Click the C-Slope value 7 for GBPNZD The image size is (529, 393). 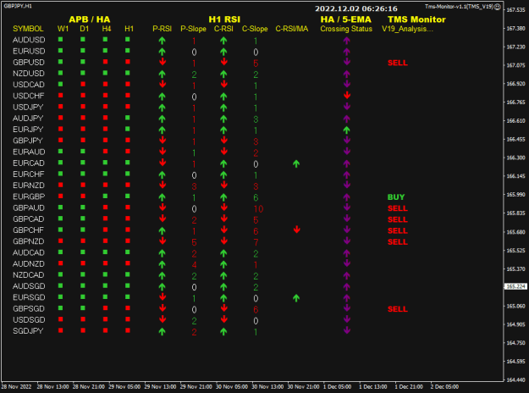tap(256, 242)
